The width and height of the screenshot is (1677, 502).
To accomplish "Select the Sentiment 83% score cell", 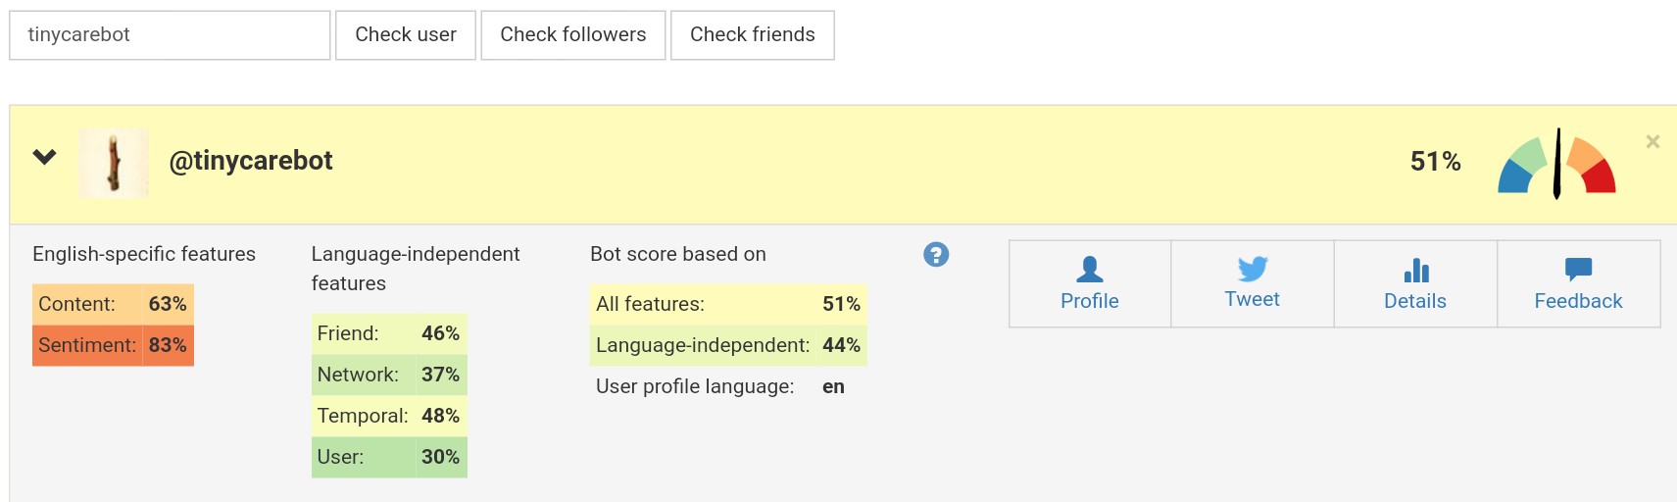I will point(113,345).
